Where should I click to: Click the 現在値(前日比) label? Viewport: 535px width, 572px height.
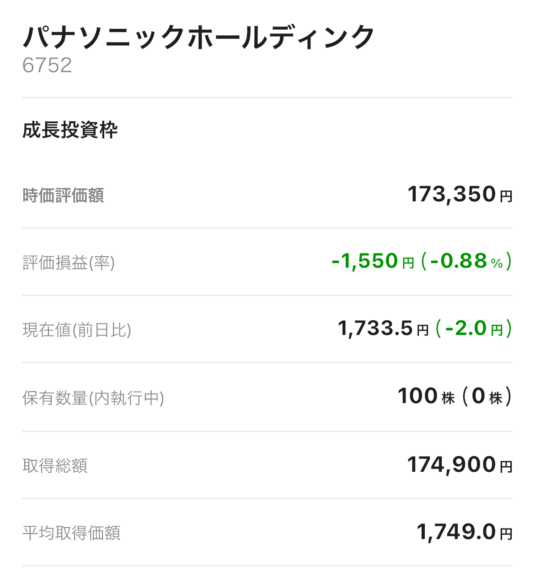point(77,330)
